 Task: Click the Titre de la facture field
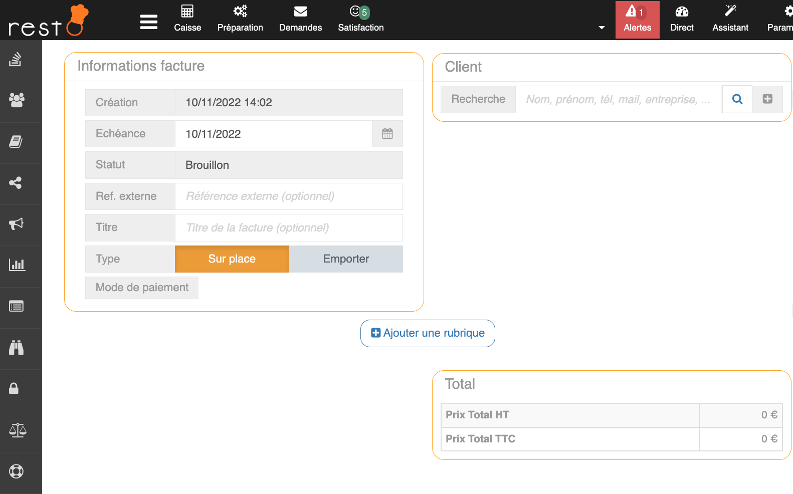coord(288,228)
